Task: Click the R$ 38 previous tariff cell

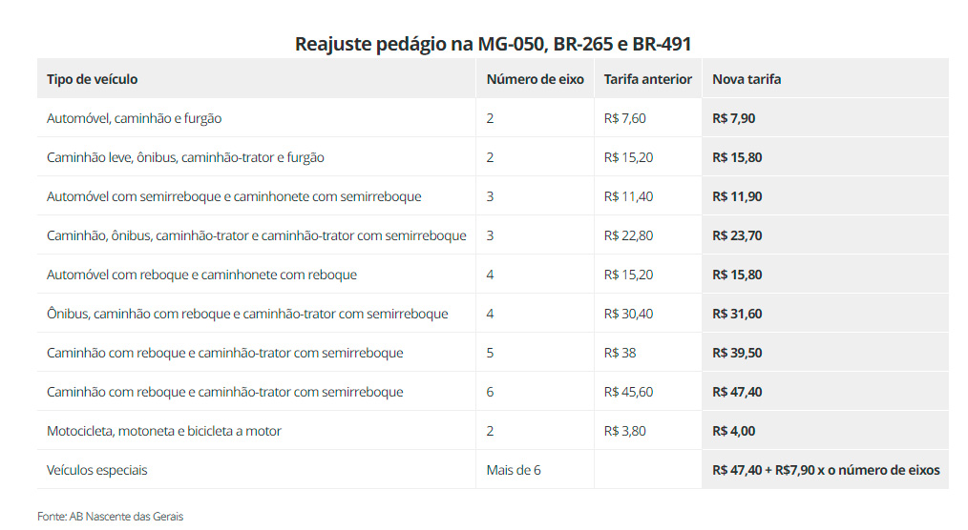Action: [647, 353]
